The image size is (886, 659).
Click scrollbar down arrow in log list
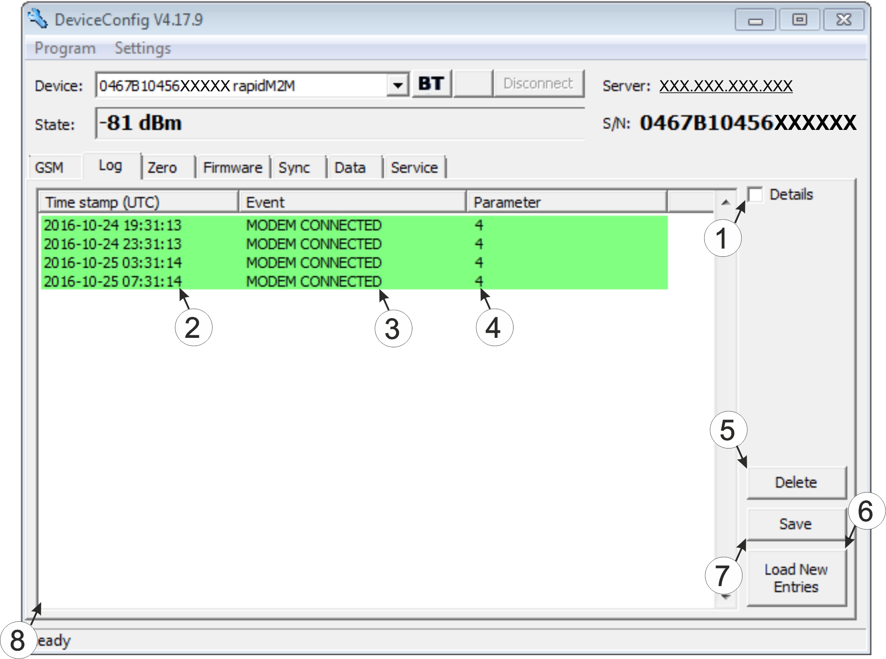[x=725, y=597]
